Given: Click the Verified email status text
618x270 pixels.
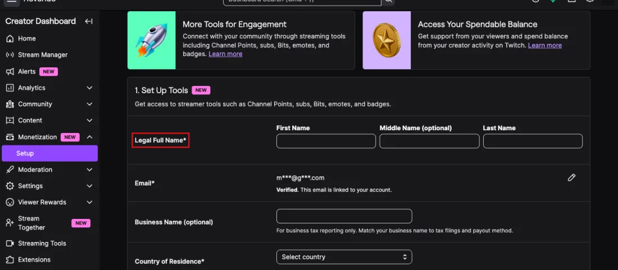Looking at the screenshot, I should pos(334,190).
